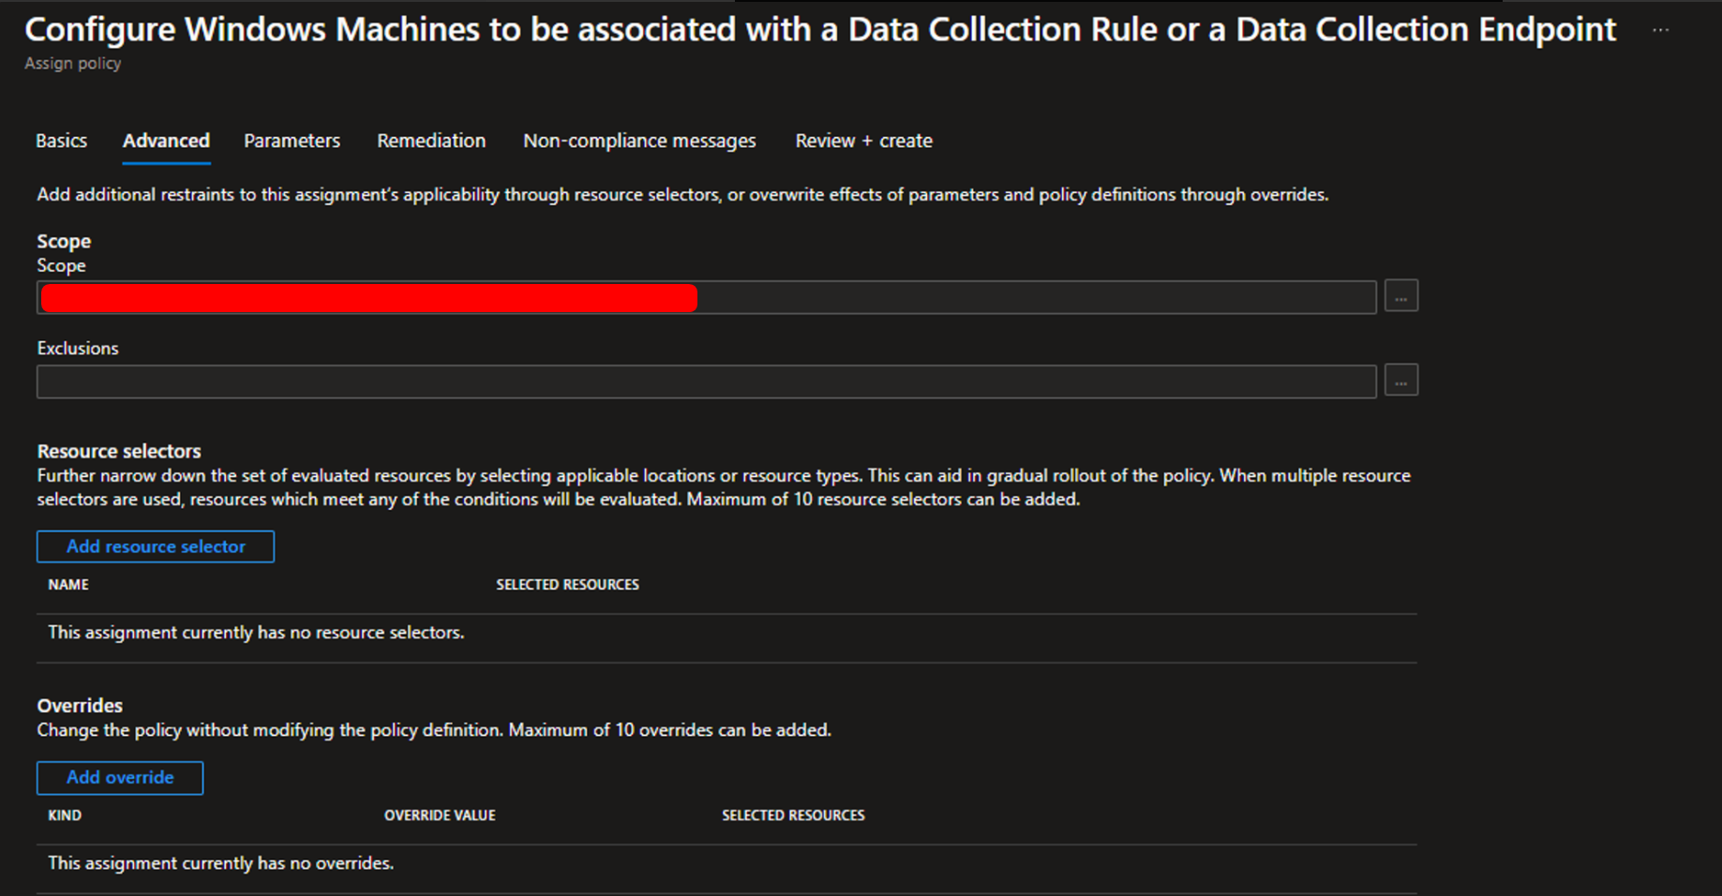Screen dimensions: 1722x896
Task: Click SELECTED RESOURCES header in overrides table
Action: click(793, 815)
